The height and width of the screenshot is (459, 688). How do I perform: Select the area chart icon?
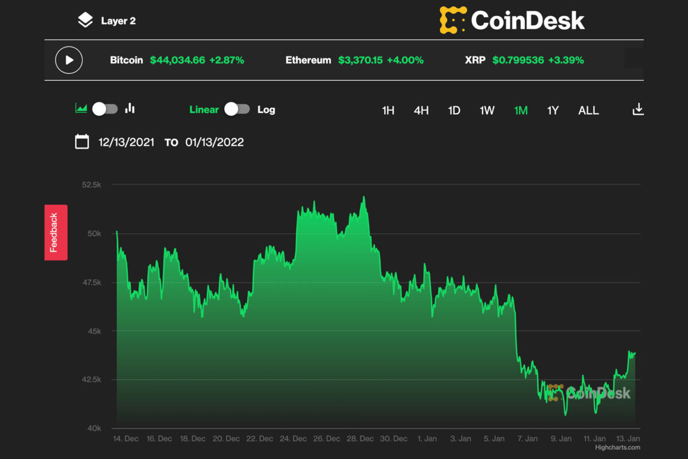(x=81, y=108)
